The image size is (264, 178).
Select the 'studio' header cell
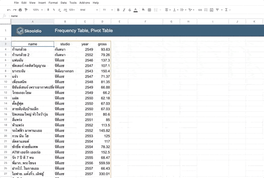pos(65,44)
